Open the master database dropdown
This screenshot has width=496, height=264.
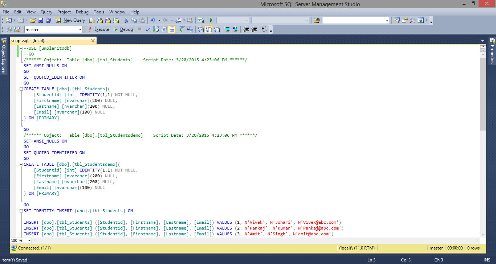click(x=80, y=30)
